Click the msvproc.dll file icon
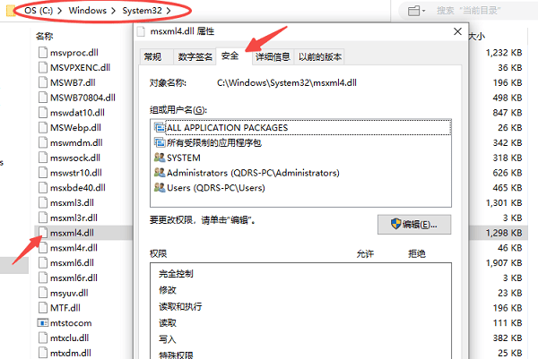 click(x=43, y=53)
